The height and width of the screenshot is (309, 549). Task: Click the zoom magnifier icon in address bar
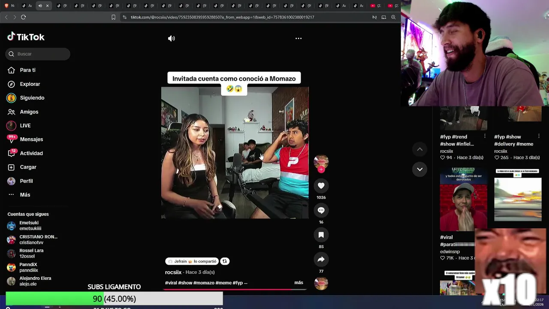point(393,17)
